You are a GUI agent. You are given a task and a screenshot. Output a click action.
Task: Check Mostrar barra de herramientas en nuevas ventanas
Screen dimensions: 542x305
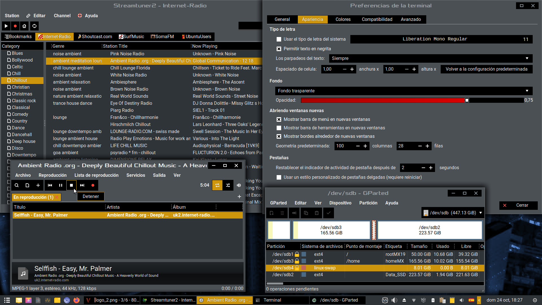point(279,128)
